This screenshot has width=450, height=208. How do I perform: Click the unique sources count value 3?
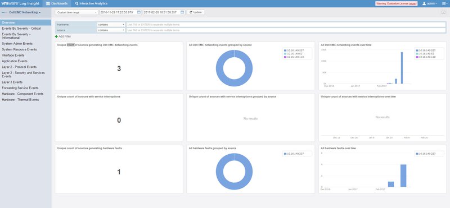tap(119, 68)
